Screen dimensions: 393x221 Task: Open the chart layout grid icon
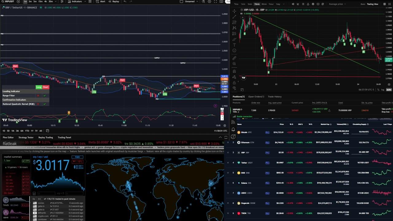pyautogui.click(x=384, y=4)
